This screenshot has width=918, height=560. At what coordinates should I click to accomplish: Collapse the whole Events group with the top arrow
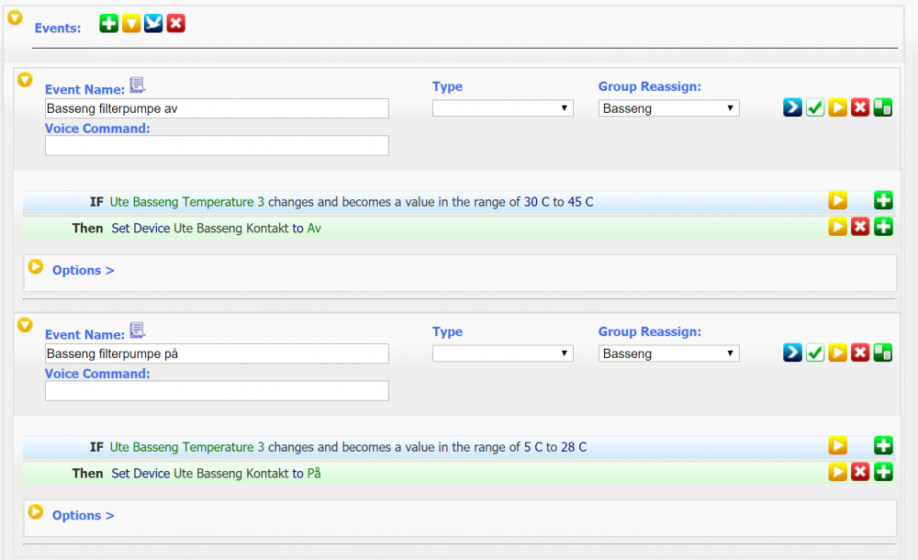[x=15, y=17]
